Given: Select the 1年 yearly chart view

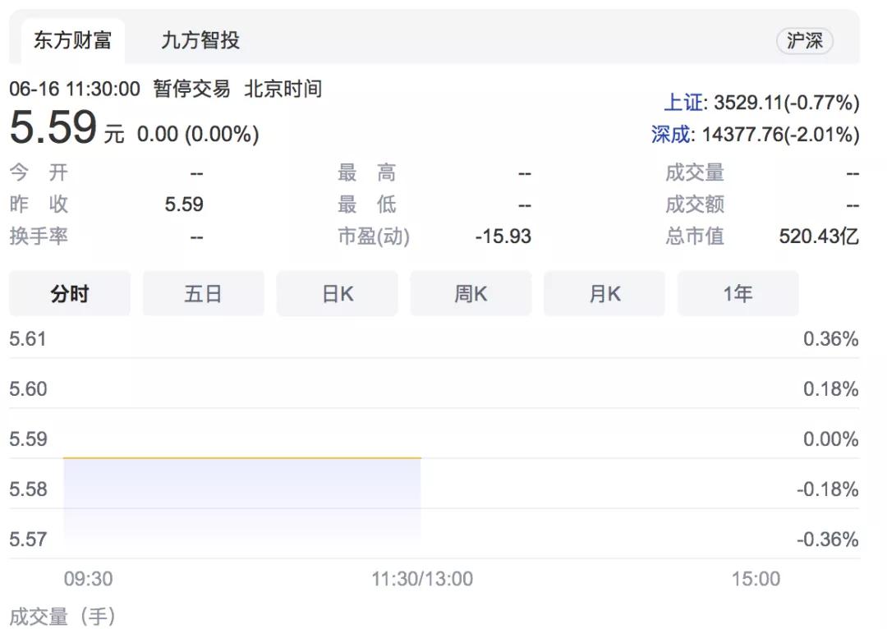Looking at the screenshot, I should (738, 293).
